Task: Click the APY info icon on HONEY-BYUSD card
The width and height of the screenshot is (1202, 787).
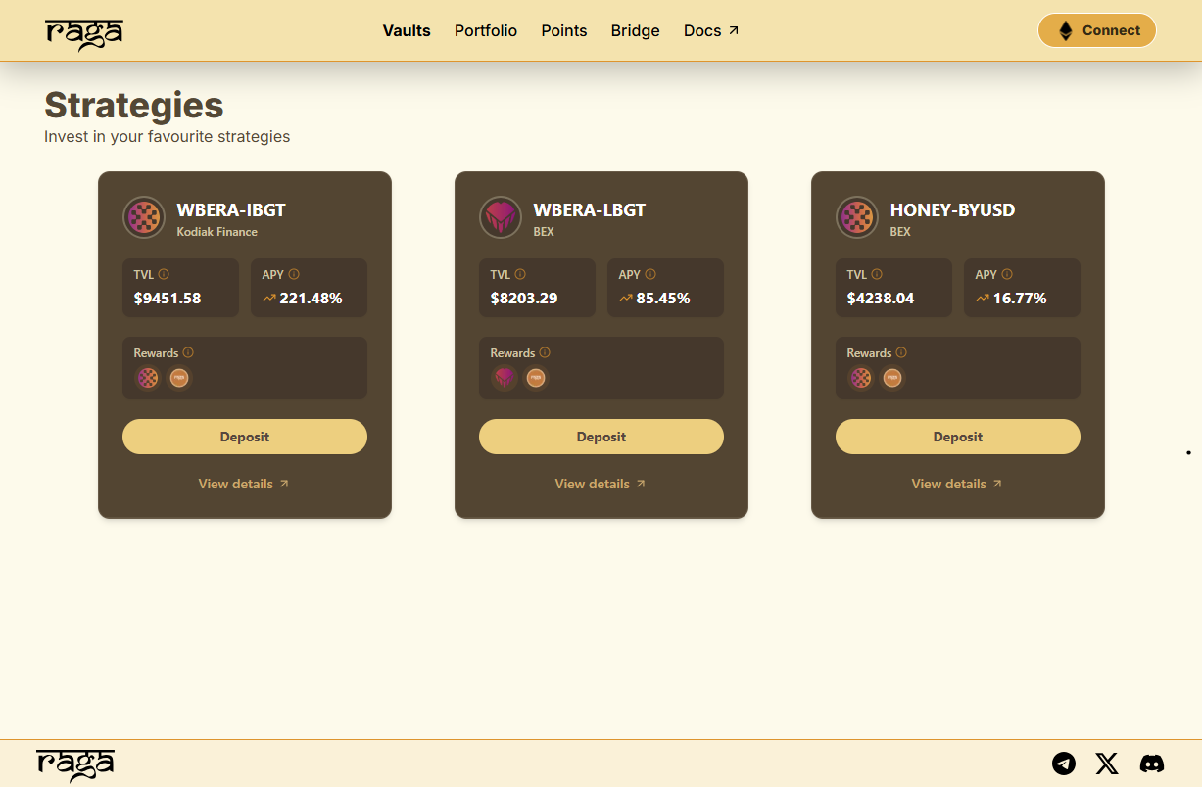Action: click(1007, 274)
